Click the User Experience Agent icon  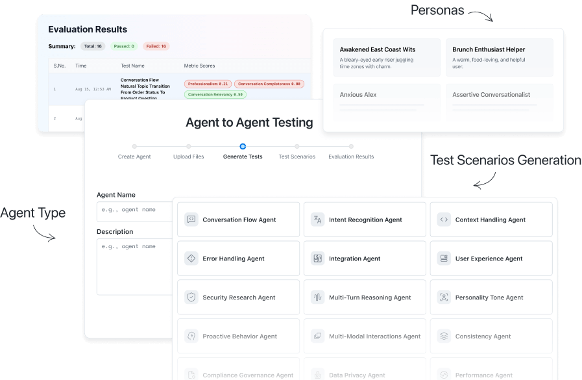click(x=443, y=258)
